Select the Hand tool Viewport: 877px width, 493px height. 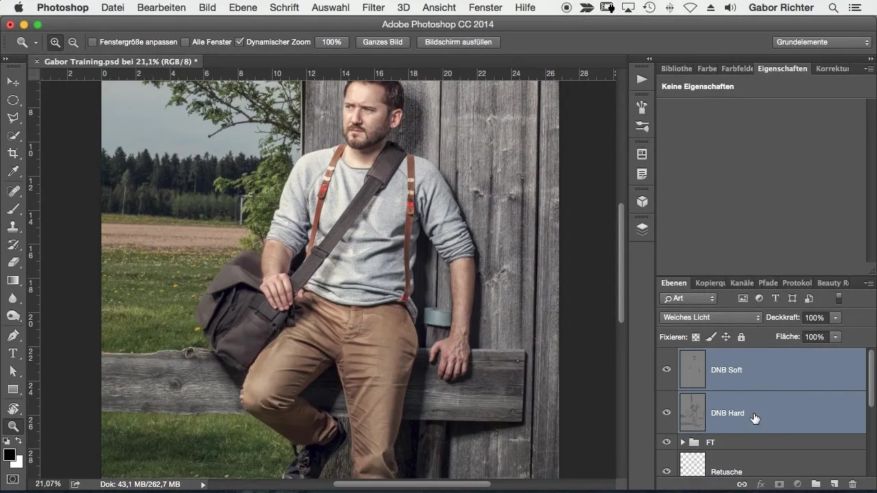click(13, 409)
